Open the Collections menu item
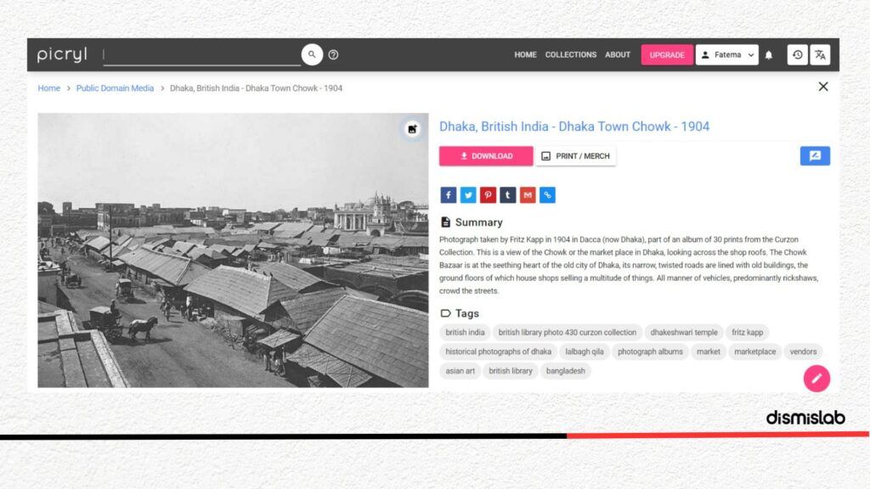The height and width of the screenshot is (489, 870). pyautogui.click(x=570, y=55)
